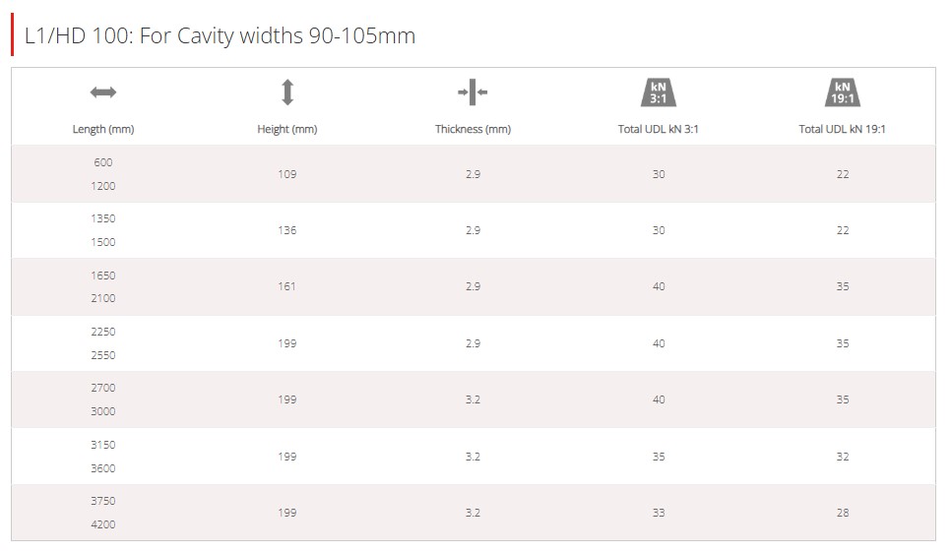Click the Thickness arrows icon

473,92
